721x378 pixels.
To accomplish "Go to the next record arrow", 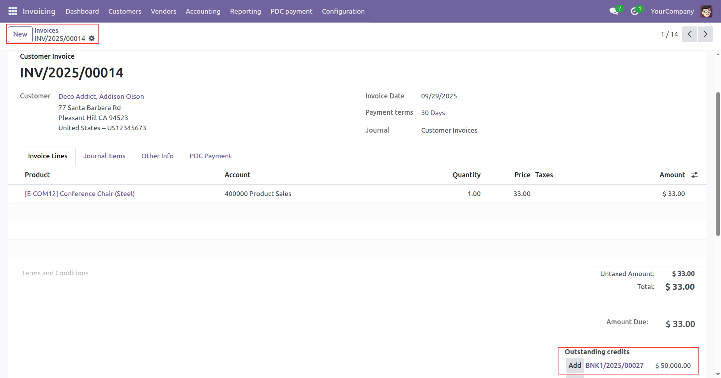I will pos(705,34).
